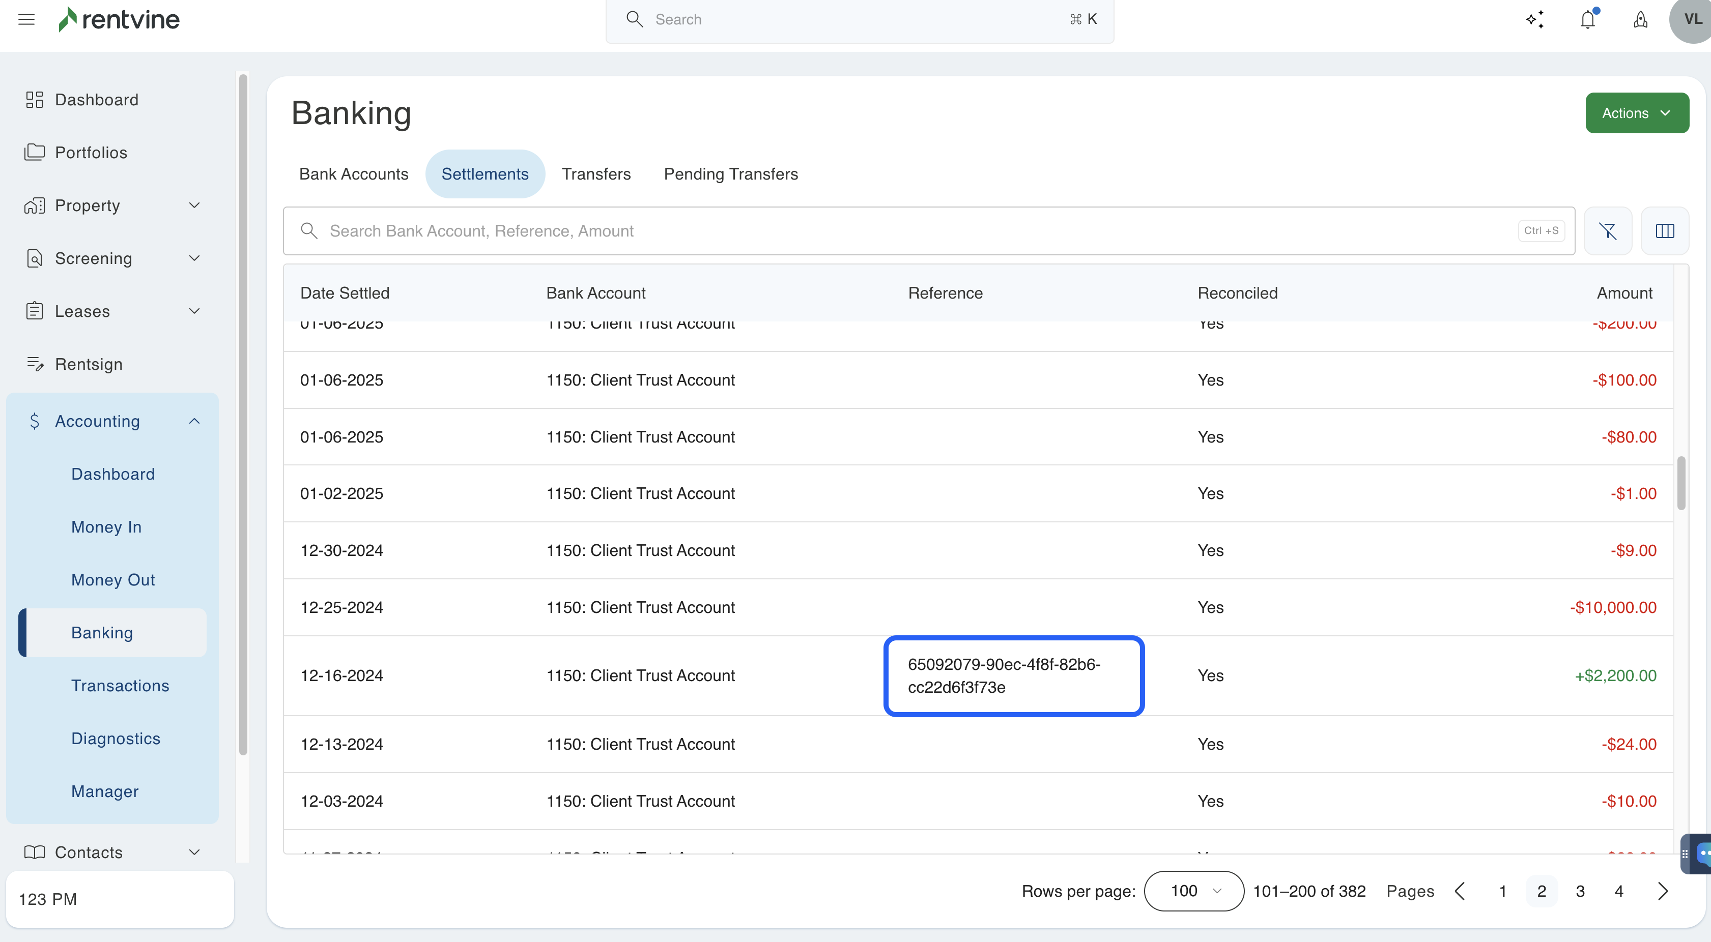Switch to the Pending Transfers tab

coord(731,174)
